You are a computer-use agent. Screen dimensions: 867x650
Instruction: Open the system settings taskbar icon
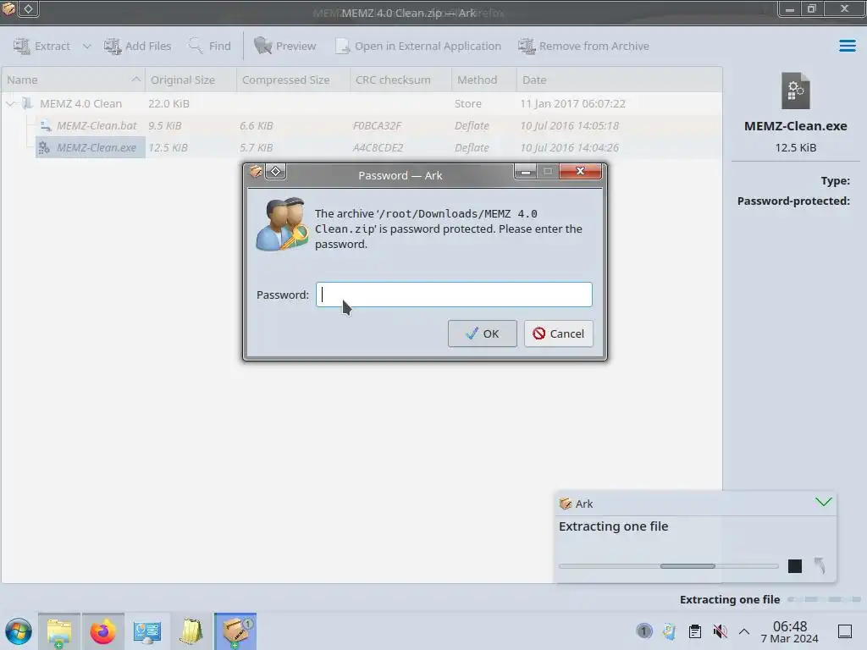(147, 631)
